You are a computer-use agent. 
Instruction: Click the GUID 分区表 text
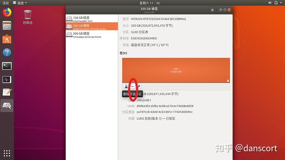(139, 32)
